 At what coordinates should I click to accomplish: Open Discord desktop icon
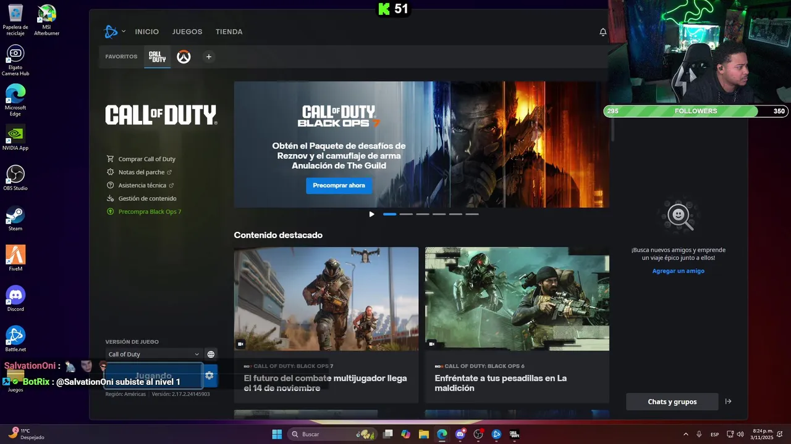[15, 298]
